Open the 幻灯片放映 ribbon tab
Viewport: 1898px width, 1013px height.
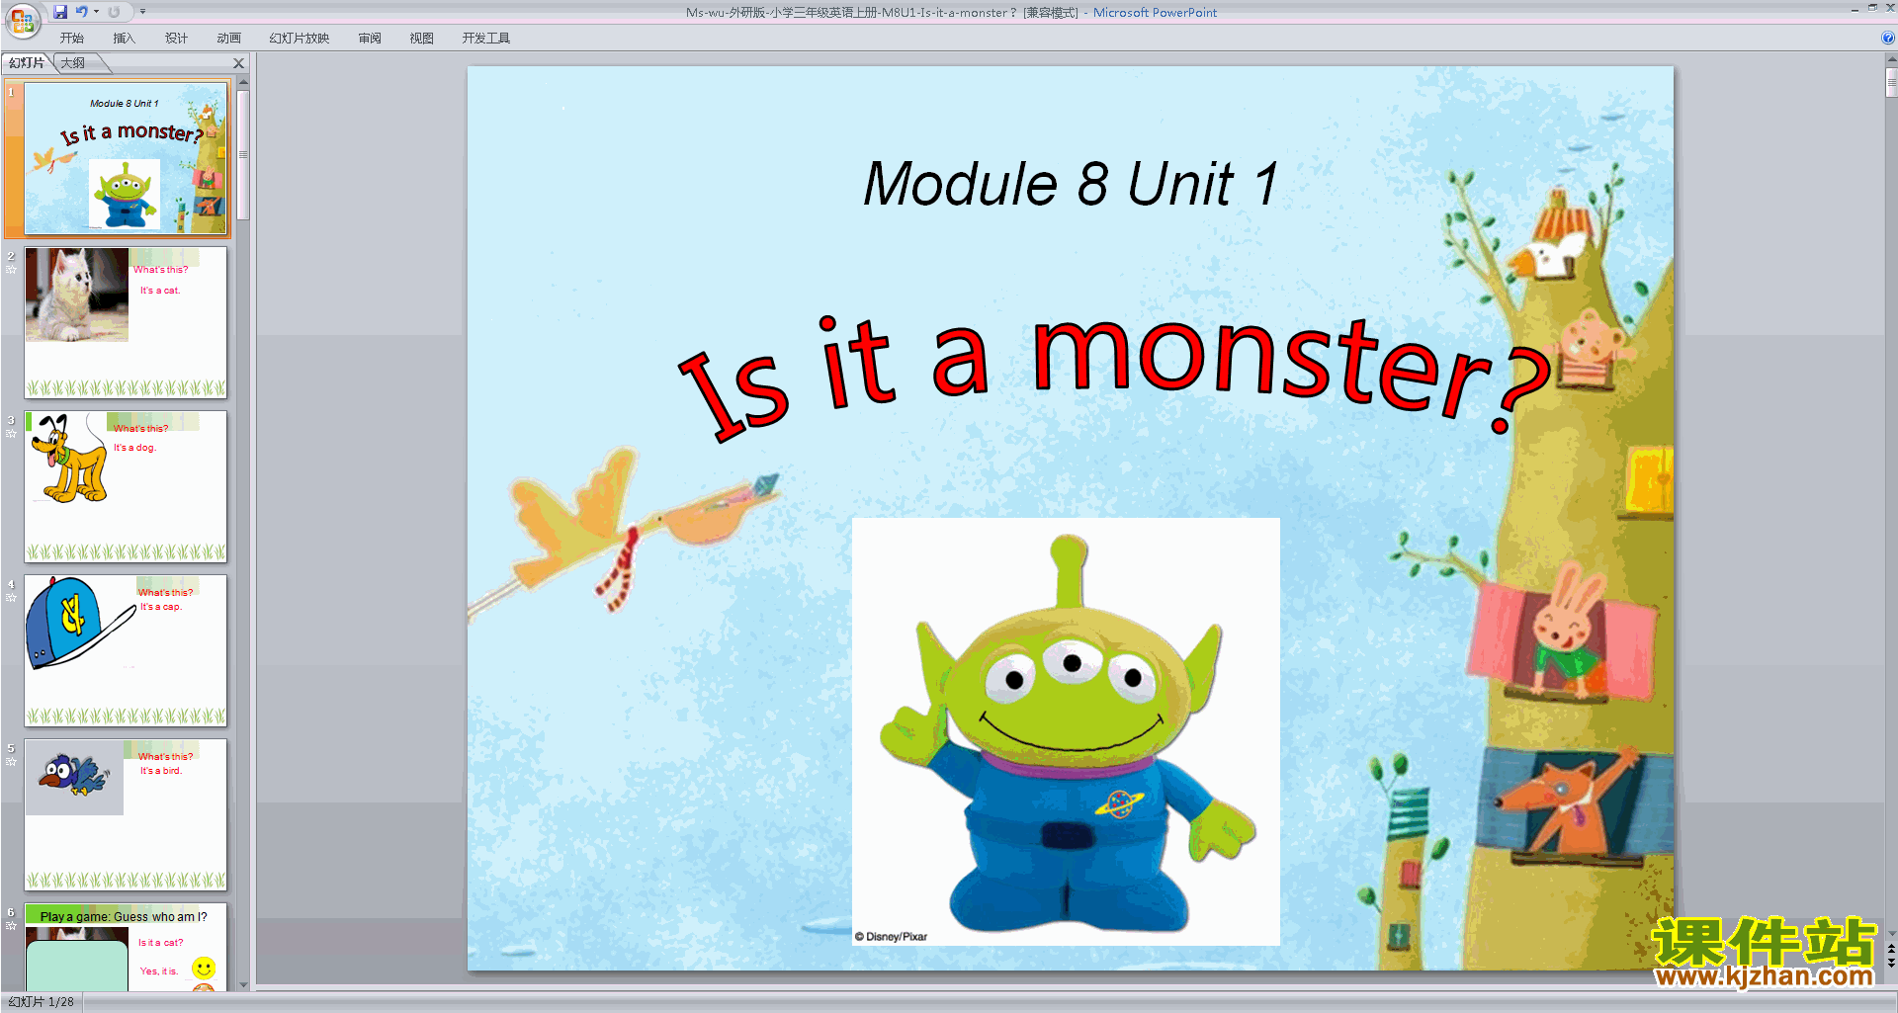pyautogui.click(x=299, y=39)
